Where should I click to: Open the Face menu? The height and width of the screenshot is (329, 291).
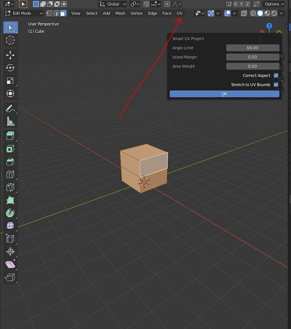(x=167, y=14)
